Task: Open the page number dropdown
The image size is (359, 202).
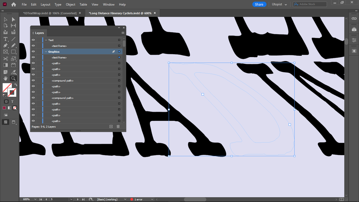Action: (71, 199)
